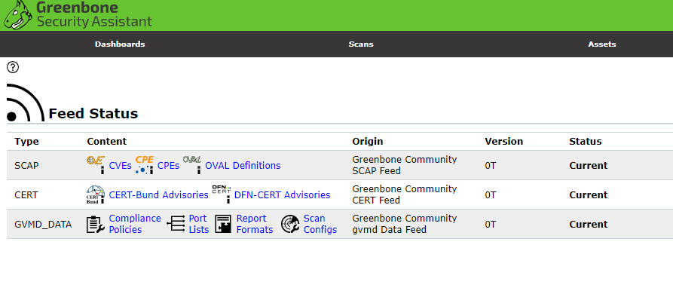Click the Compliance Policies clipboard icon
The image size is (673, 303).
(96, 224)
